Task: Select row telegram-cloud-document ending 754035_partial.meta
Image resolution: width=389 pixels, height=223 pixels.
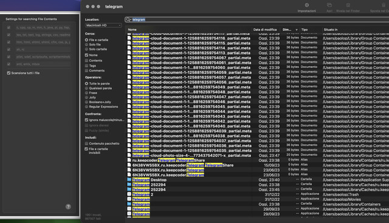Action: pyautogui.click(x=258, y=150)
